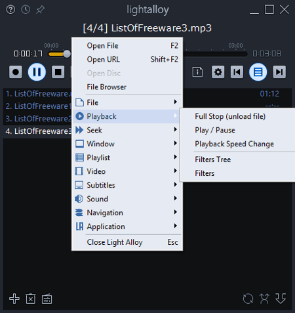Skip to the next track
This screenshot has height=313, width=295.
pyautogui.click(x=279, y=72)
